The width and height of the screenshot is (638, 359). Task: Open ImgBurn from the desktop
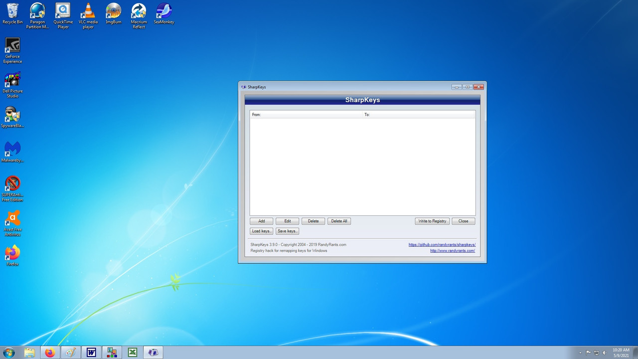point(113,12)
